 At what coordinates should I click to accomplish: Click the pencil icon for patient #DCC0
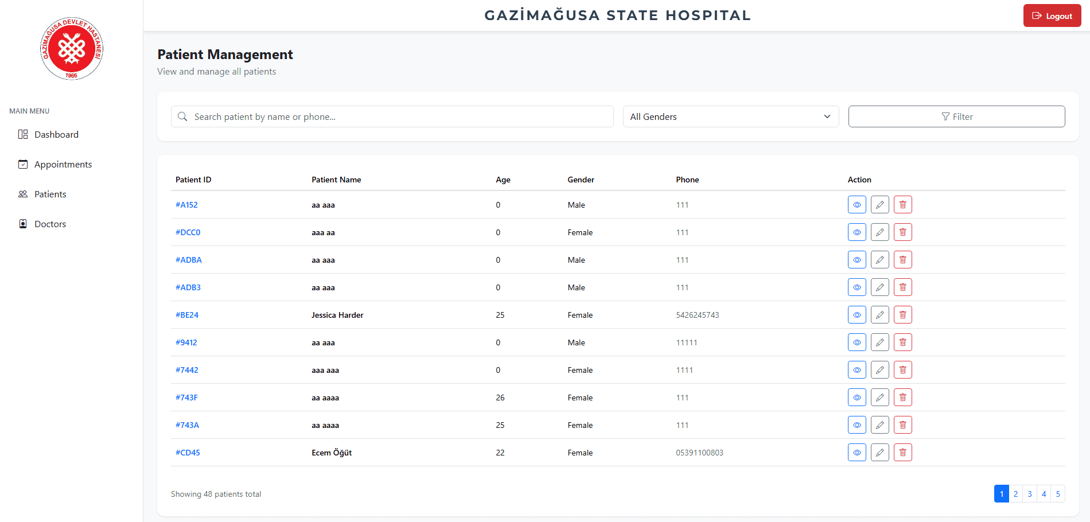coord(879,232)
